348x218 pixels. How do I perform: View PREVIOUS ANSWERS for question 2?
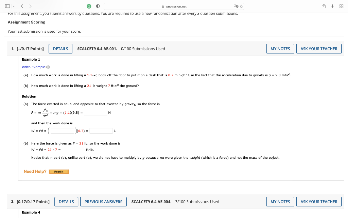pyautogui.click(x=103, y=201)
